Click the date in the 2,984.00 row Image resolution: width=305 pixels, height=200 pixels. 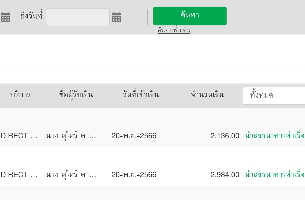(134, 175)
